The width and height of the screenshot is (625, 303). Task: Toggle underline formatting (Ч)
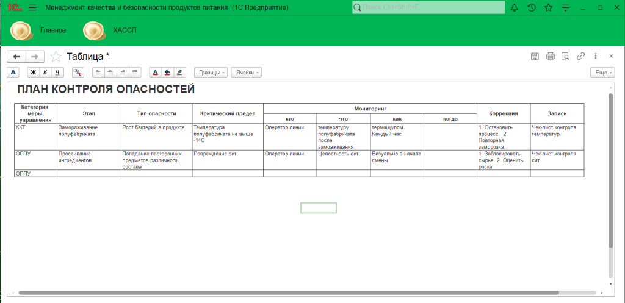click(x=57, y=72)
